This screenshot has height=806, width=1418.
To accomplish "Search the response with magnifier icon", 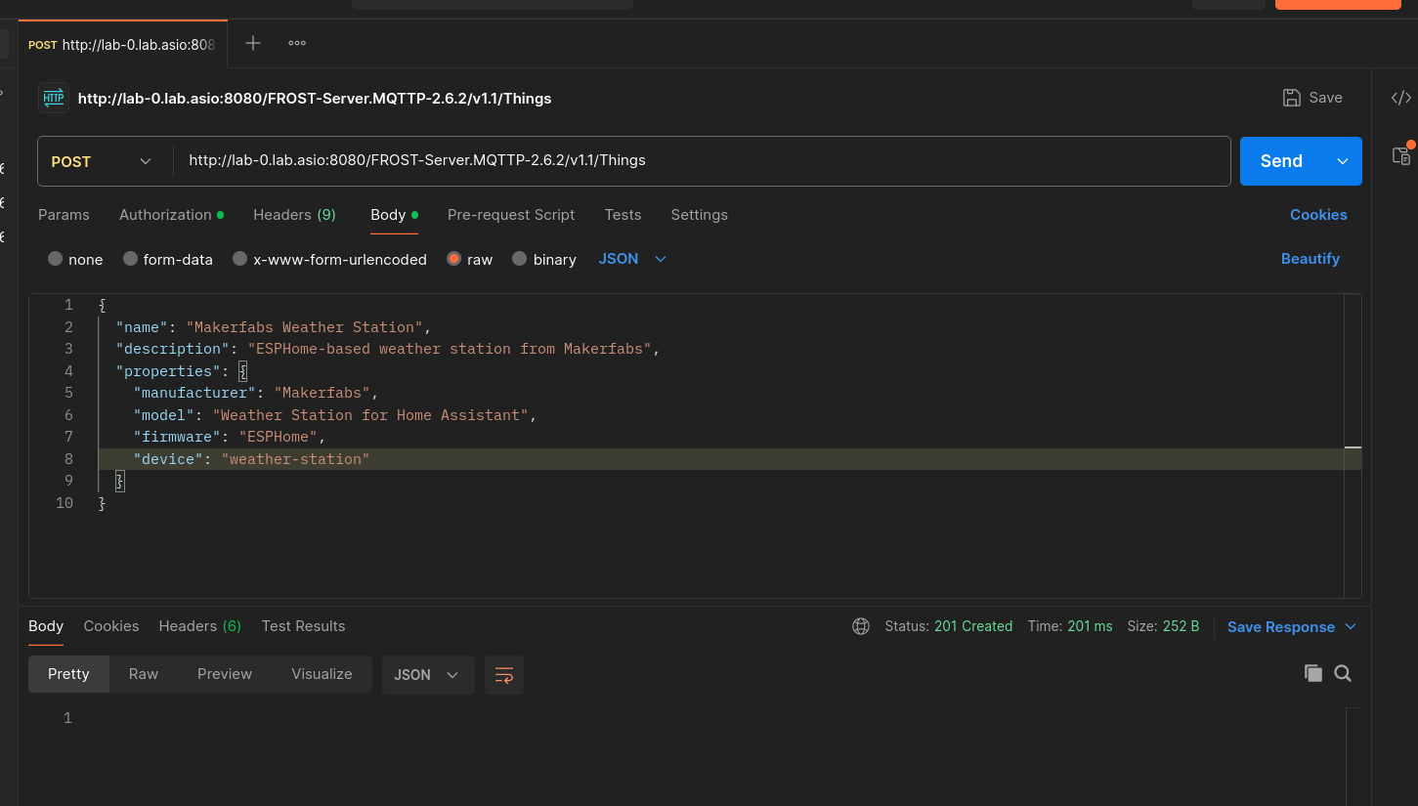I will point(1343,673).
